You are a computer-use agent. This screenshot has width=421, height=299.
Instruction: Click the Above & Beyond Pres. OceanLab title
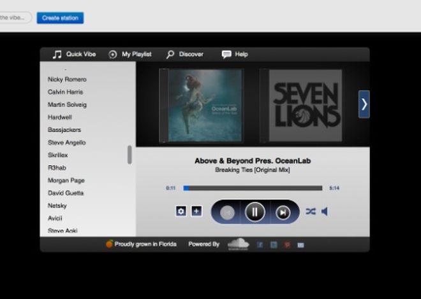[253, 161]
